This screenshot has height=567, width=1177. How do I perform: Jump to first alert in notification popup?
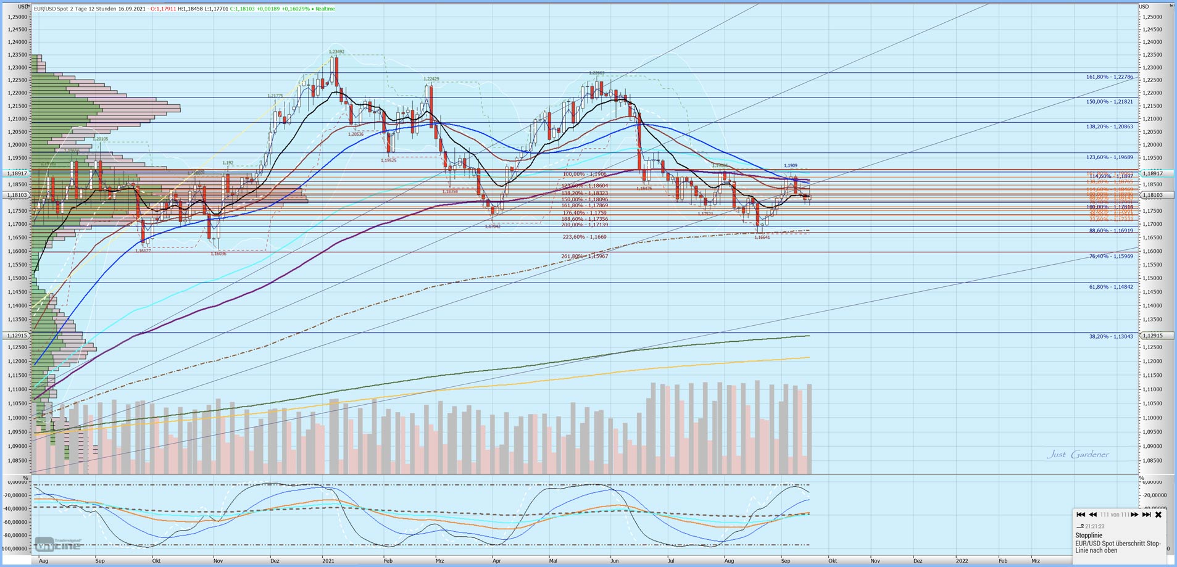[x=1081, y=515]
